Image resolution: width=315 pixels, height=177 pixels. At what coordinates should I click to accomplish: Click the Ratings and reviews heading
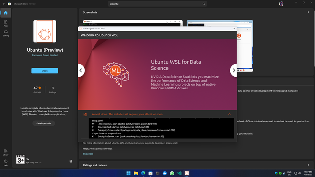click(x=95, y=165)
